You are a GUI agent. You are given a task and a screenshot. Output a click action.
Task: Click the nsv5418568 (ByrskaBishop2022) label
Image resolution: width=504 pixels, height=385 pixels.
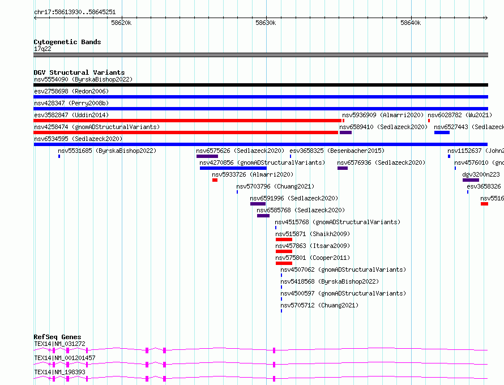(330, 281)
